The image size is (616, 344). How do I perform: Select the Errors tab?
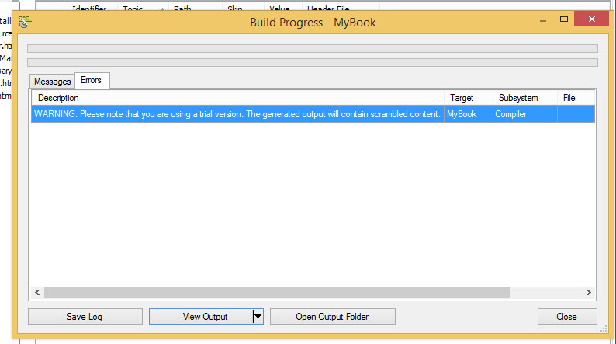[92, 80]
